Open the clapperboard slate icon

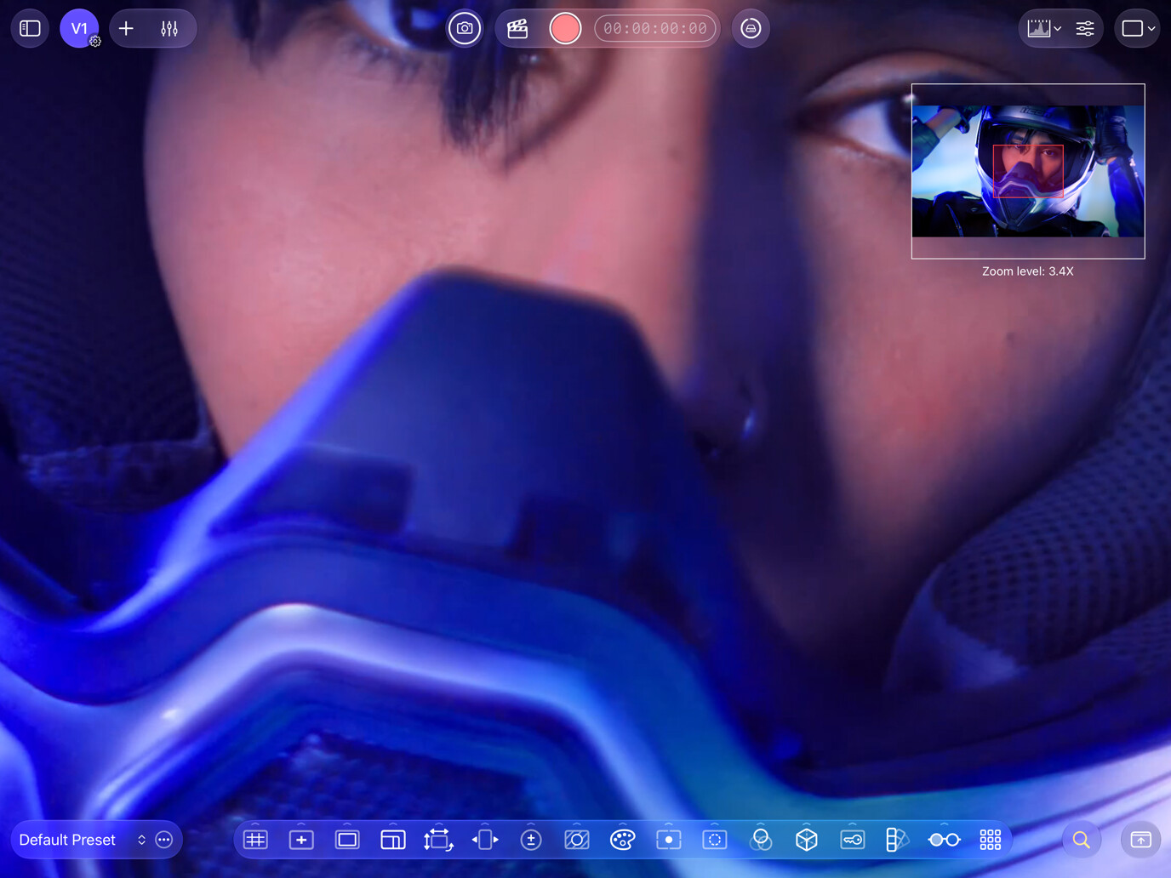point(517,28)
